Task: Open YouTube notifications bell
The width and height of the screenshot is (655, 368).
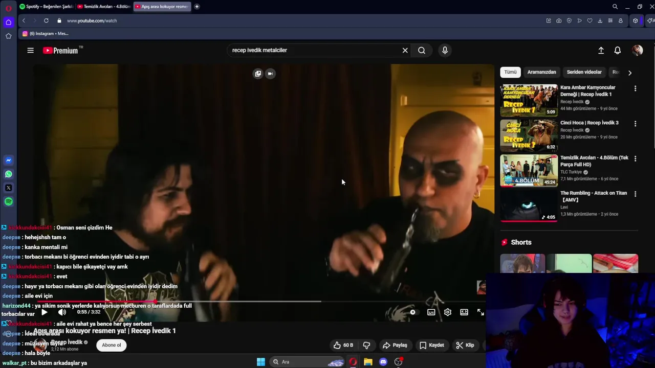Action: 618,50
